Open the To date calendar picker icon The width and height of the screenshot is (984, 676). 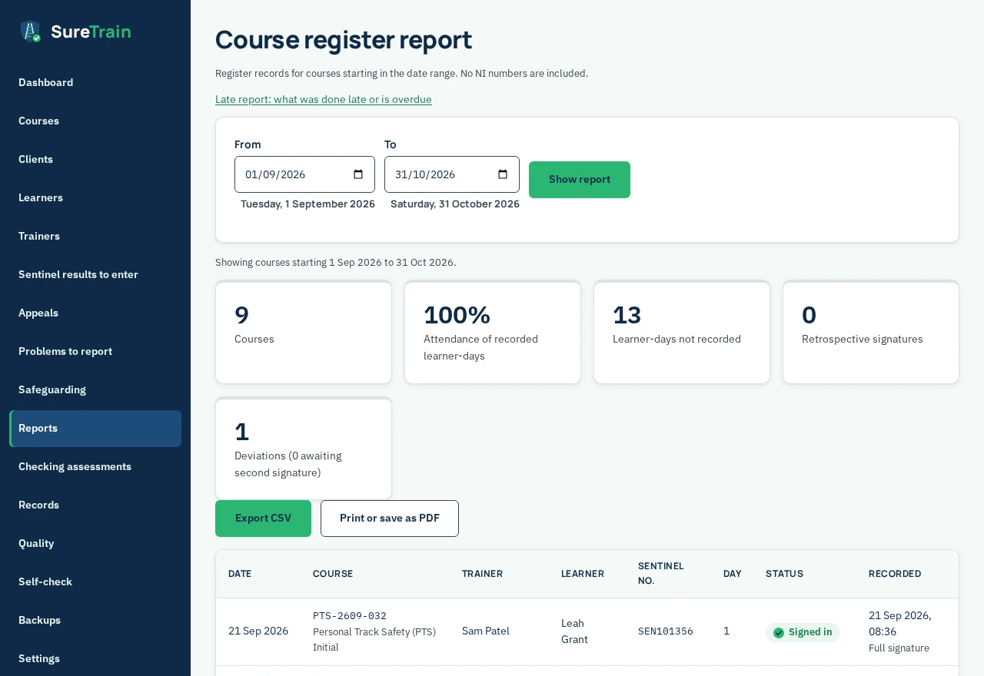coord(503,174)
